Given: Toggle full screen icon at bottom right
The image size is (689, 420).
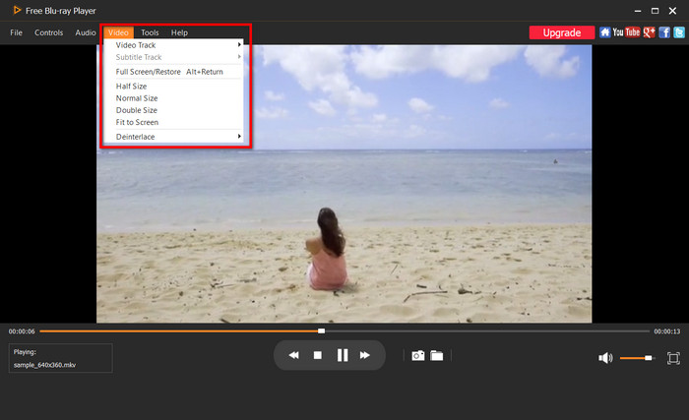Looking at the screenshot, I should coord(673,358).
